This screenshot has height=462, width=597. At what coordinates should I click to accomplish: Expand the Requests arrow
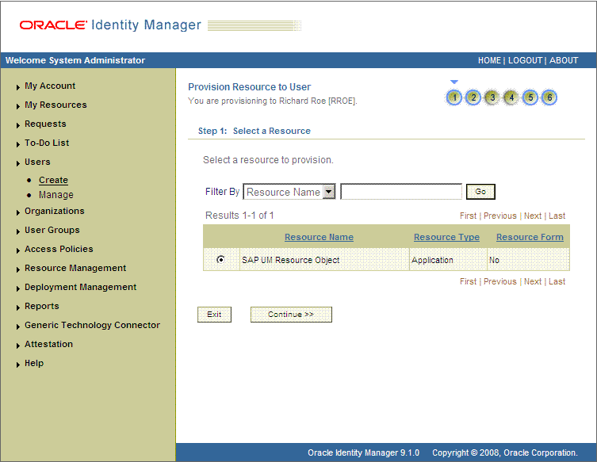tap(18, 125)
